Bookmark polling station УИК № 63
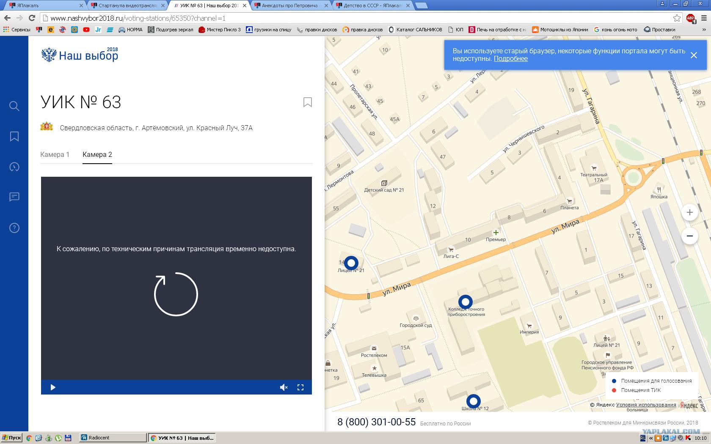This screenshot has height=444, width=711. coord(308,102)
